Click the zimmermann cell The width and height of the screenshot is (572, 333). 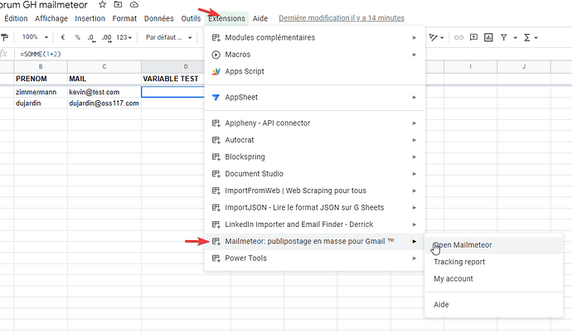click(41, 92)
